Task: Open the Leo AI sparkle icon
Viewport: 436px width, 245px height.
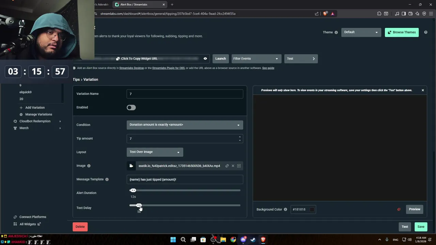Action: coord(417,14)
